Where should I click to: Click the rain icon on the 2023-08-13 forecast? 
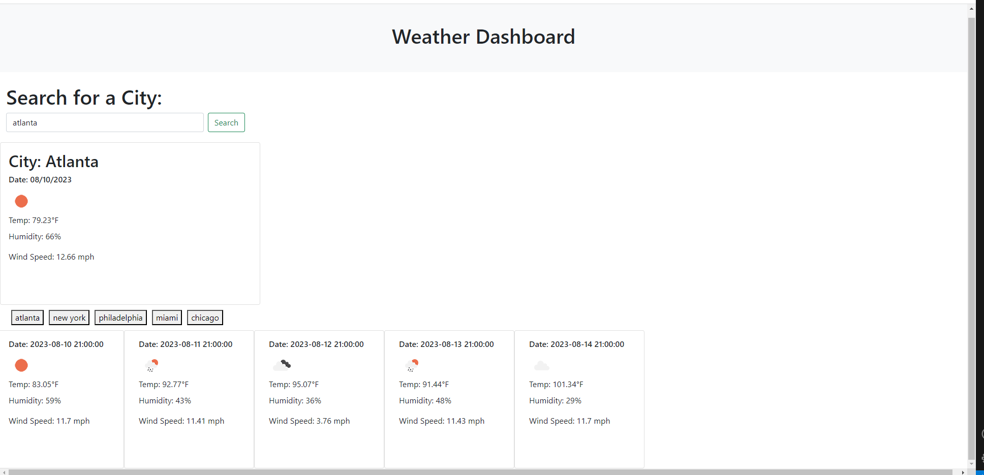[412, 365]
